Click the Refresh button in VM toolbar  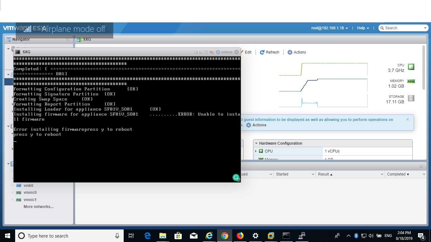(x=269, y=52)
